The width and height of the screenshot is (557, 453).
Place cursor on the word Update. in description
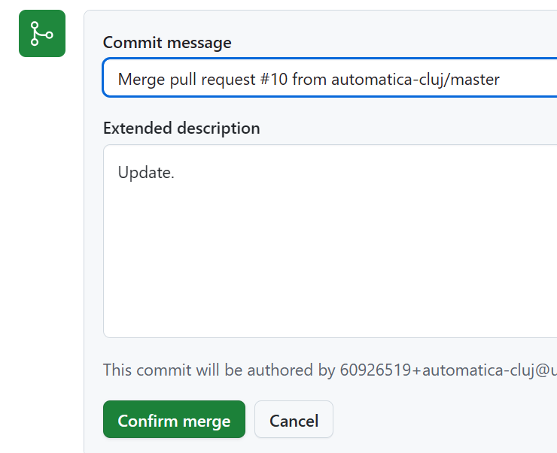(x=146, y=173)
